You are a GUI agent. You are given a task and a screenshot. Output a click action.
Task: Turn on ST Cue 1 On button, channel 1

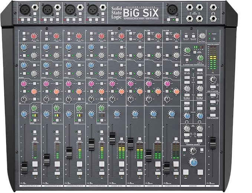pos(24,55)
